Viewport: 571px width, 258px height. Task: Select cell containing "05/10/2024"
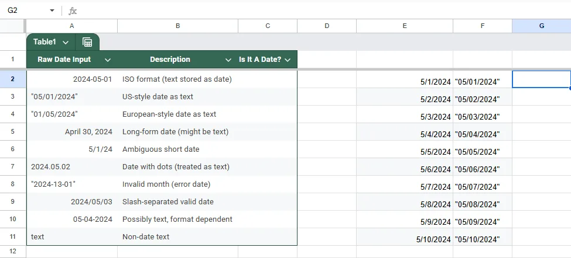coord(483,236)
